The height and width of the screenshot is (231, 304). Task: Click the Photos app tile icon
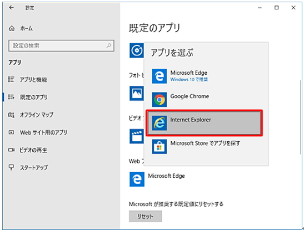click(137, 94)
